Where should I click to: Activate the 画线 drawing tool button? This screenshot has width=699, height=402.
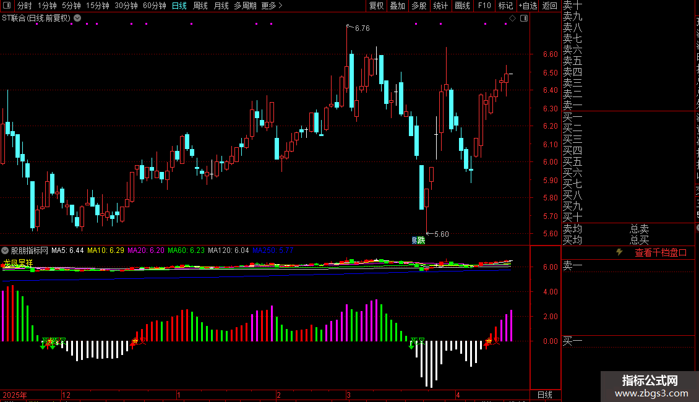pyautogui.click(x=462, y=6)
